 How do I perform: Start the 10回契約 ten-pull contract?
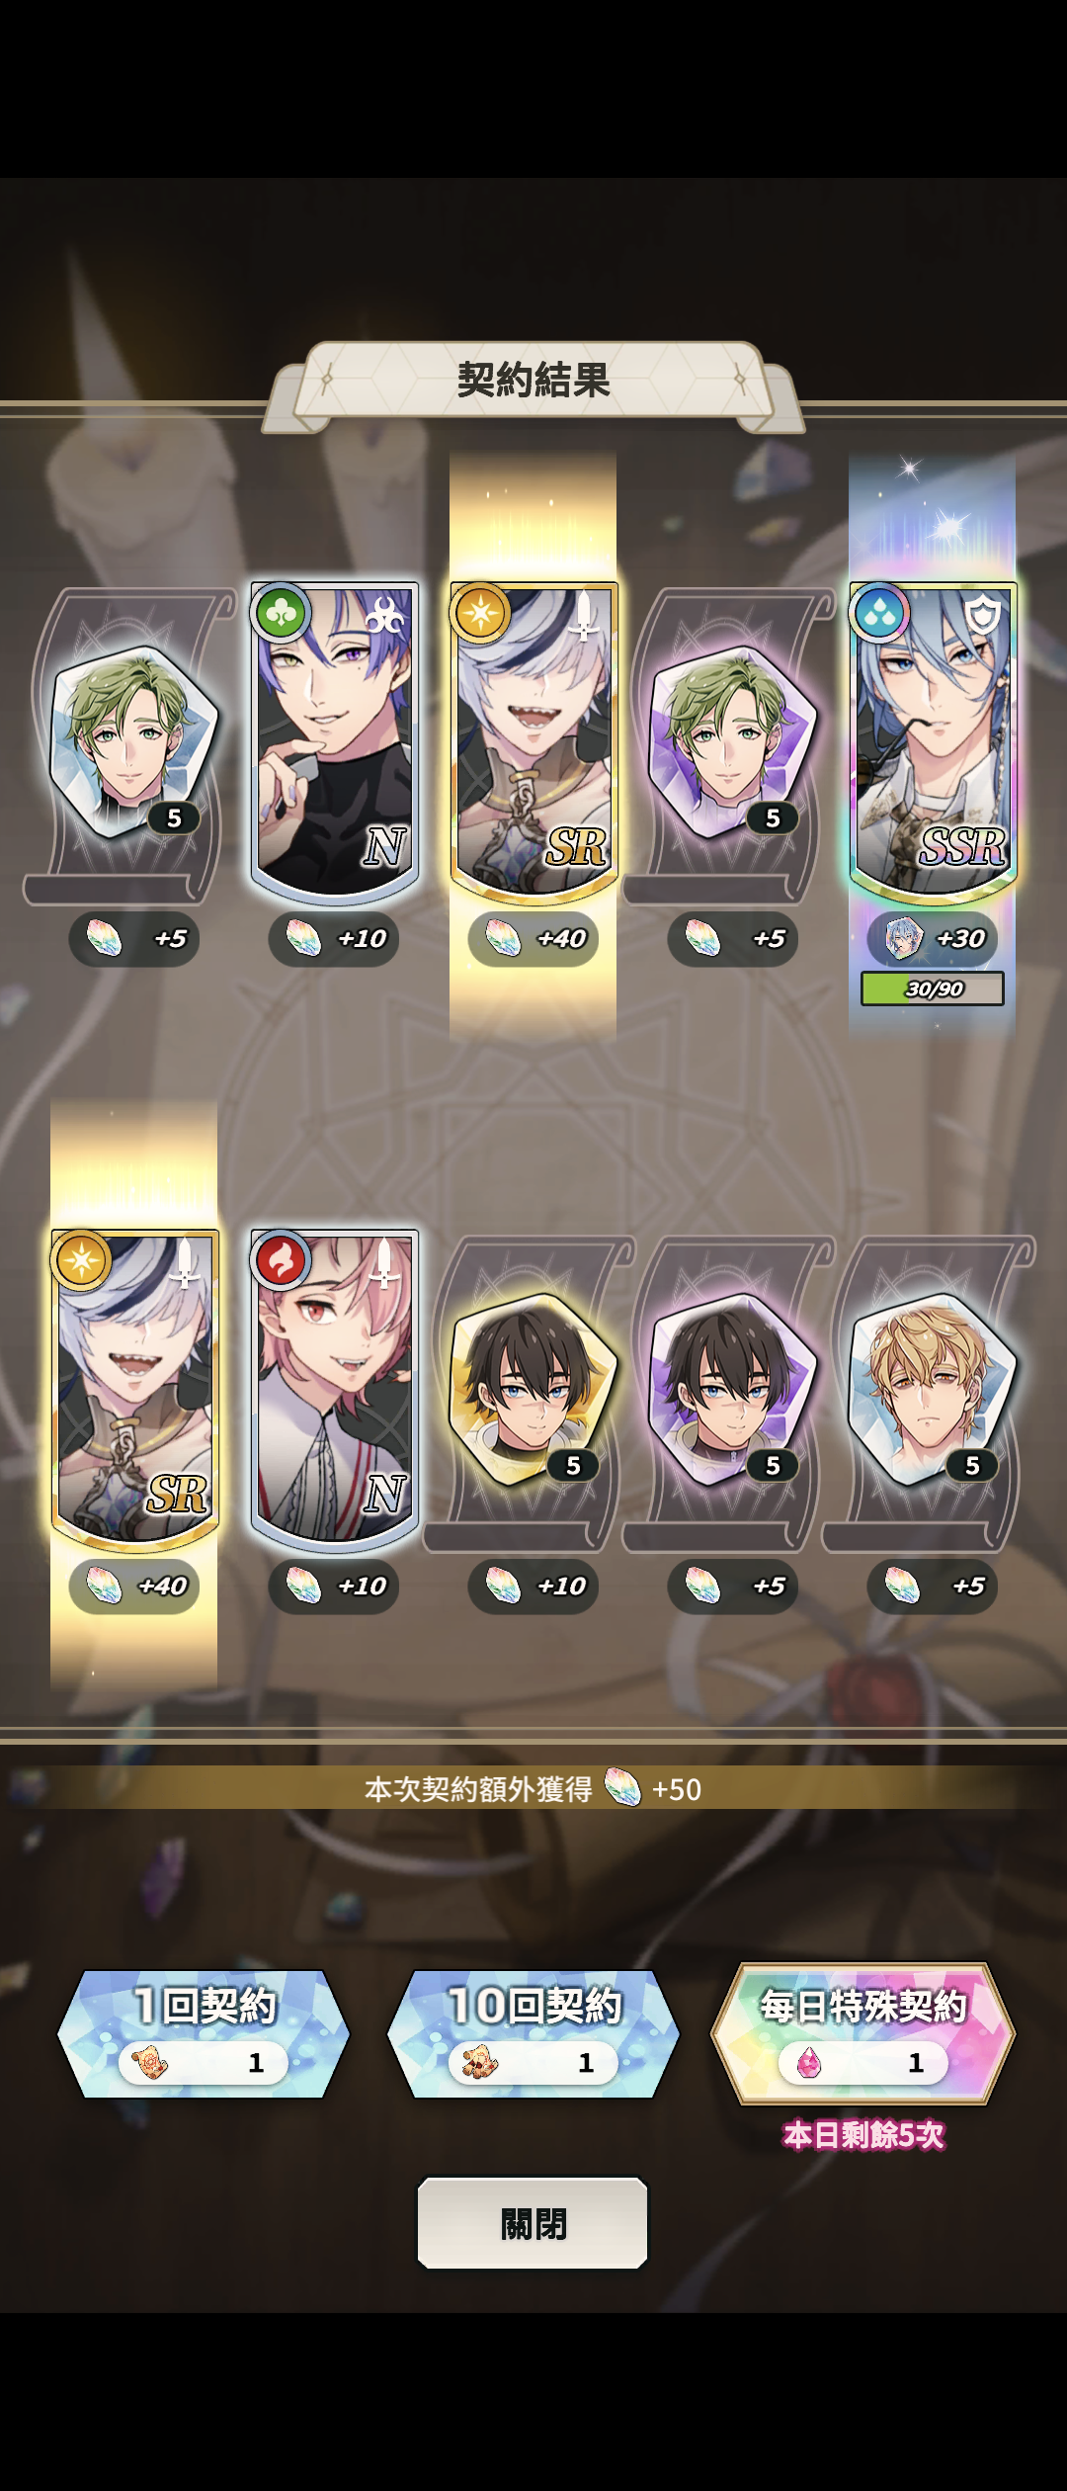[x=533, y=2034]
